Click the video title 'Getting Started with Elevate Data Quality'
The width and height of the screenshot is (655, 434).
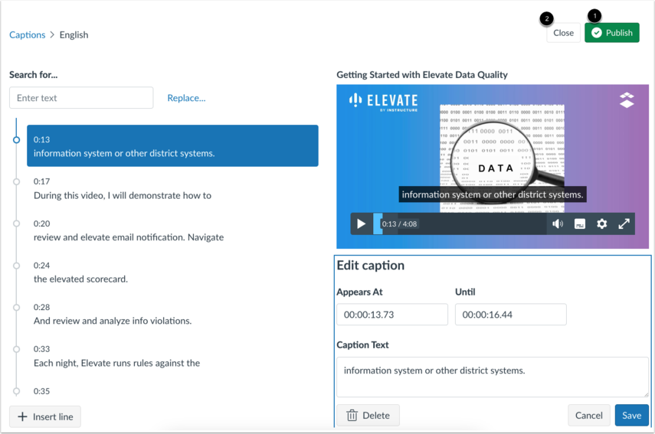click(x=422, y=75)
